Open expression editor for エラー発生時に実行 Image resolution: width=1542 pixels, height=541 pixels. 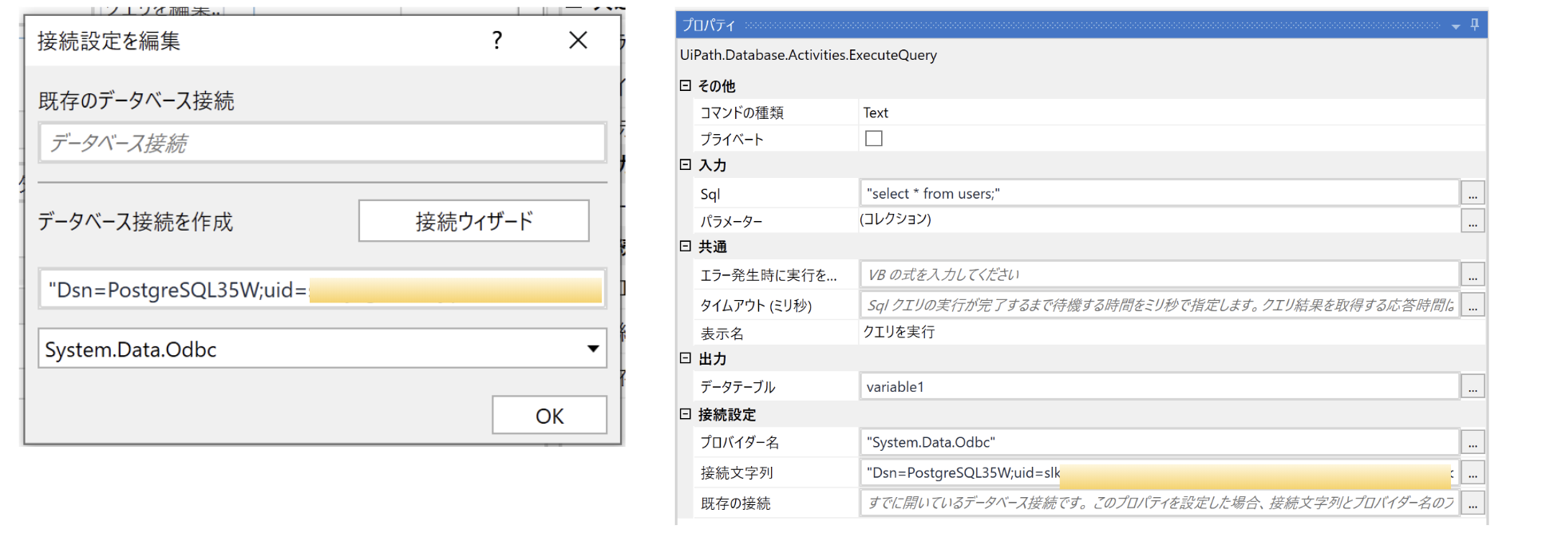(1473, 274)
